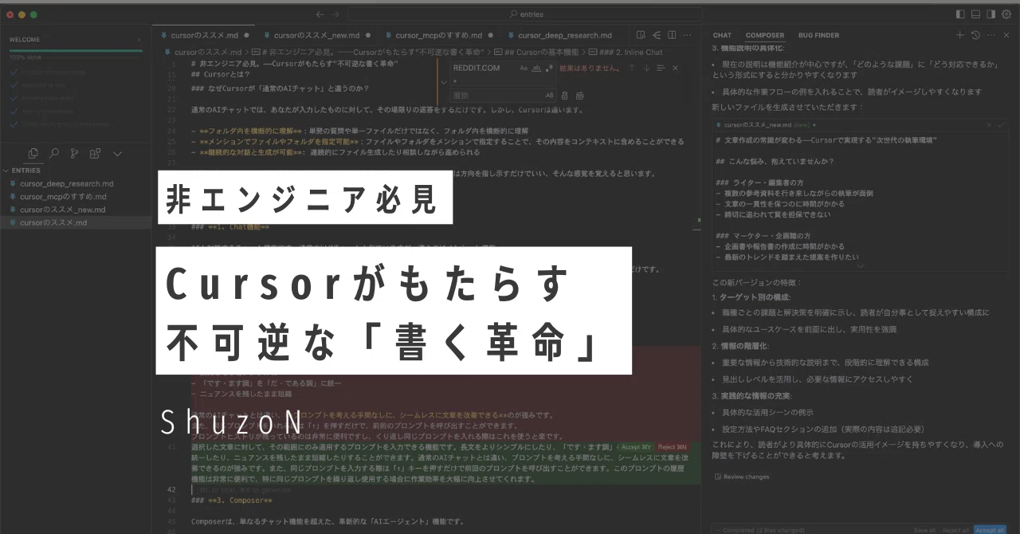Open the markdown preview to the side icon

pos(641,35)
